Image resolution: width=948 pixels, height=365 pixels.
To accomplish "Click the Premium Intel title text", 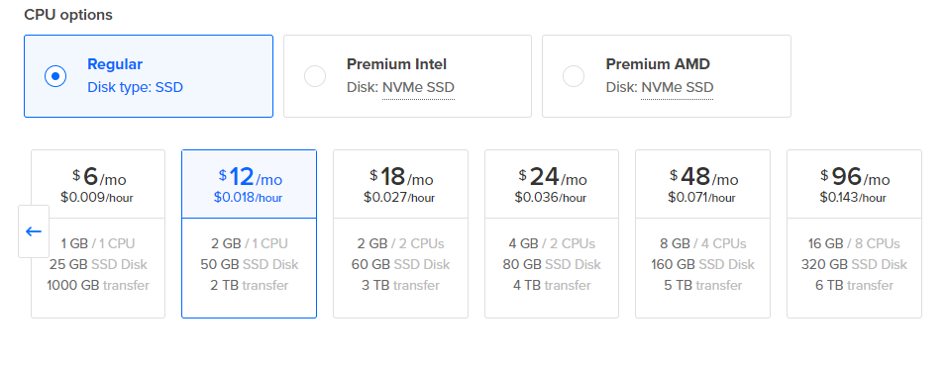I will [396, 64].
